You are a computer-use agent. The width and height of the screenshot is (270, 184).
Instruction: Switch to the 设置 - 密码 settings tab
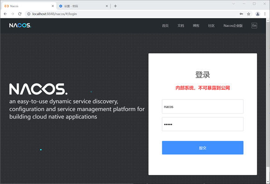pos(83,6)
